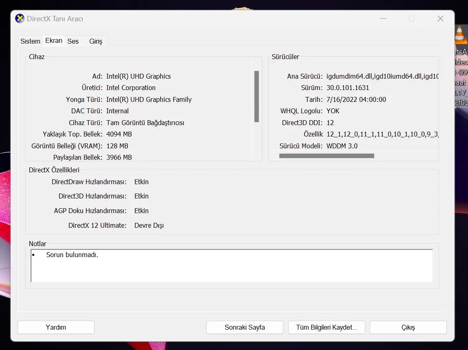Click the Çıkış button
Screen dimensions: 468x350
[408, 327]
